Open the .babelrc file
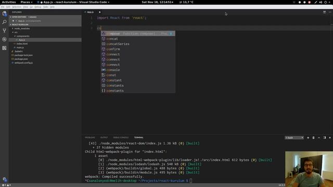The width and height of the screenshot is (333, 187). (19, 51)
